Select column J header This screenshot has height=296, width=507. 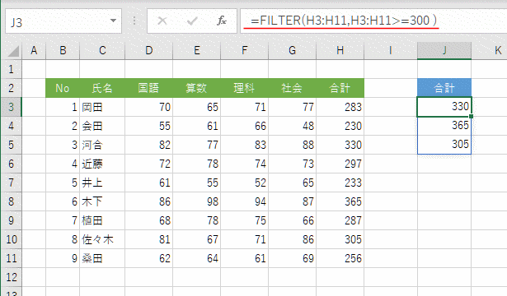point(444,51)
